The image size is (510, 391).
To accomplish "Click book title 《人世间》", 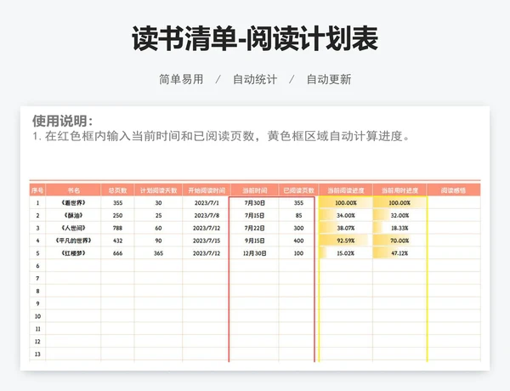I will (73, 228).
